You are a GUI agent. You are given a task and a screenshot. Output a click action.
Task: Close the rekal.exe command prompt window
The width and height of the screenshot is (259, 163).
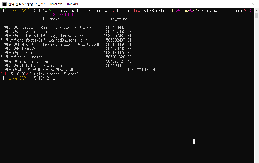point(253,4)
